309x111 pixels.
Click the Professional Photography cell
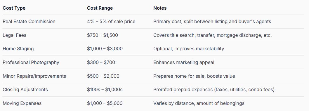click(31, 63)
